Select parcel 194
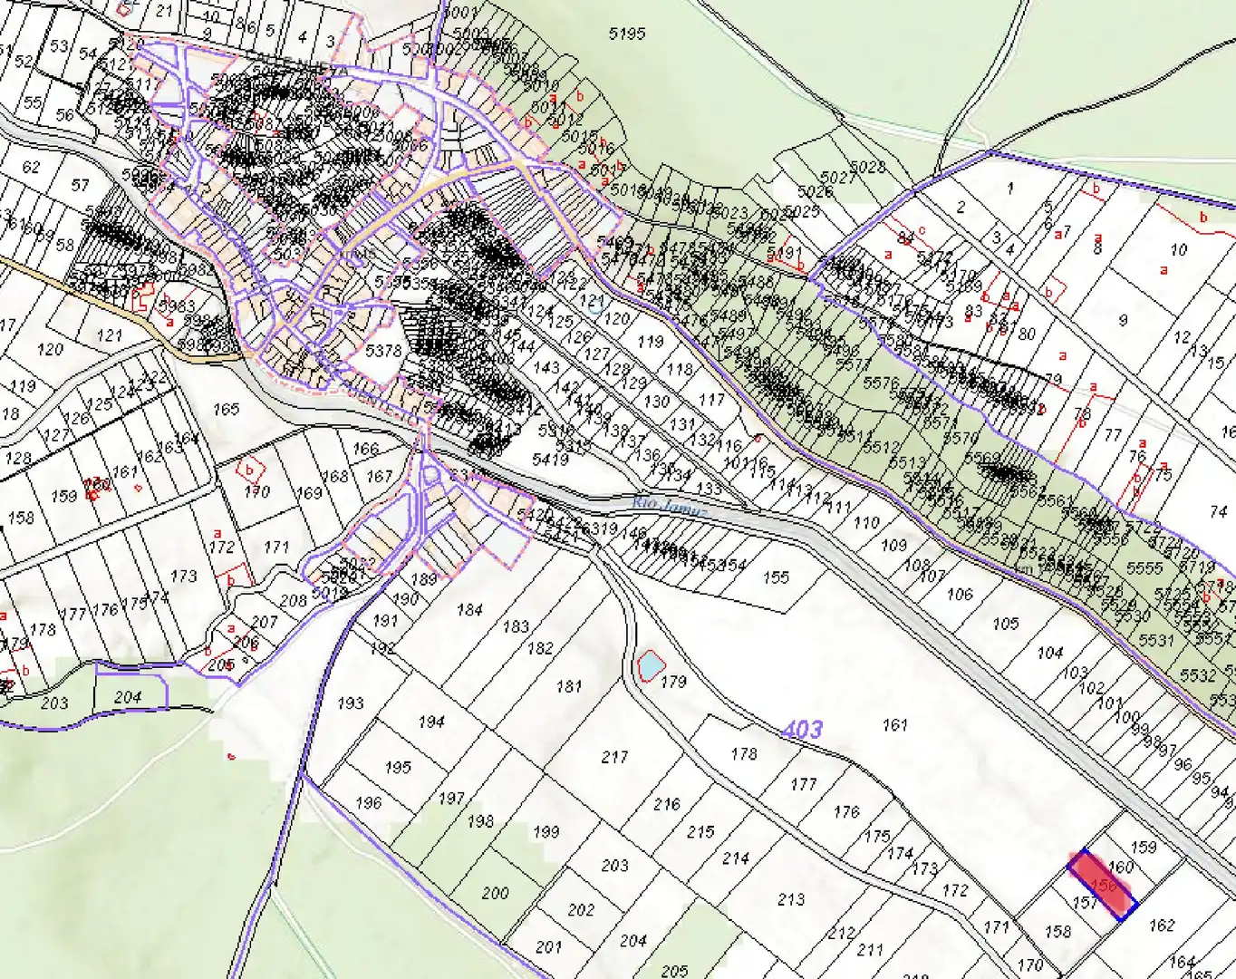The image size is (1236, 979). click(x=431, y=722)
